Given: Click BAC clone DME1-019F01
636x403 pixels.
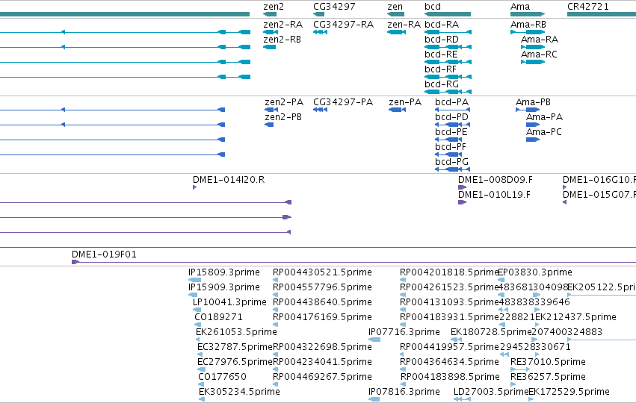Looking at the screenshot, I should 353,262.
